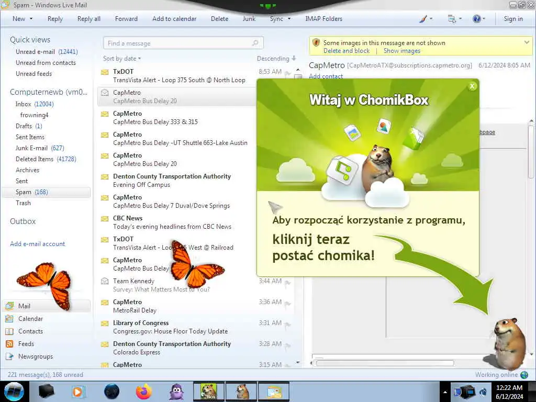Open the Inbox folder
Screen dimensions: 536x402
(x=35, y=104)
